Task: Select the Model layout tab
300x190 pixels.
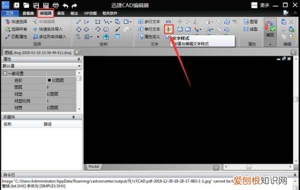Action: pyautogui.click(x=93, y=167)
